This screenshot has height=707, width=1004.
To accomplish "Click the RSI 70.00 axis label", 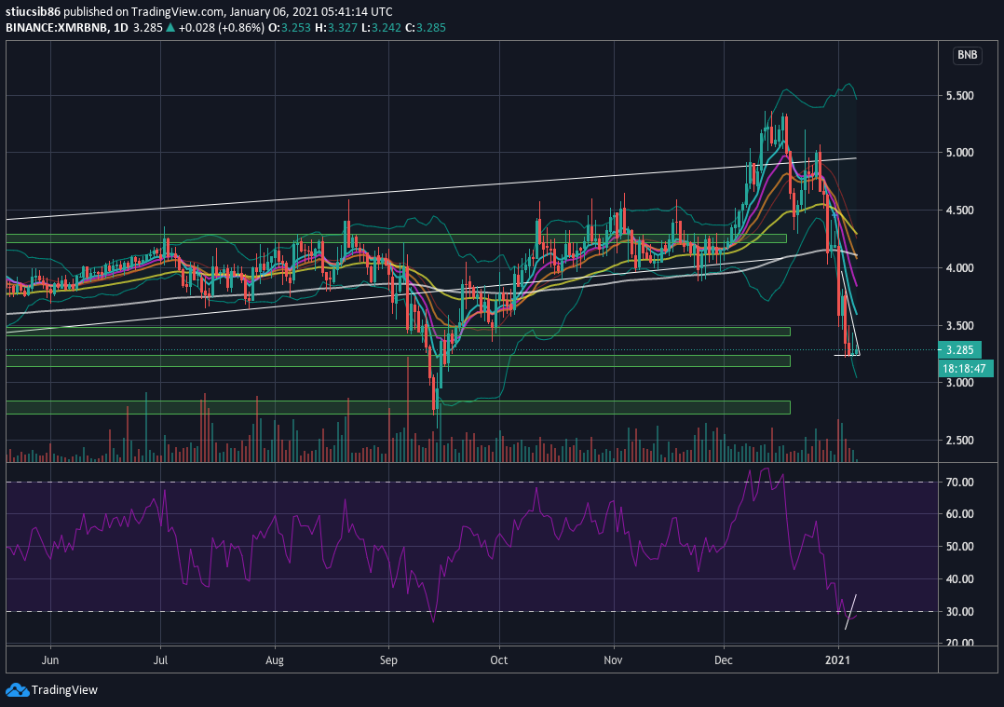I will [x=960, y=482].
